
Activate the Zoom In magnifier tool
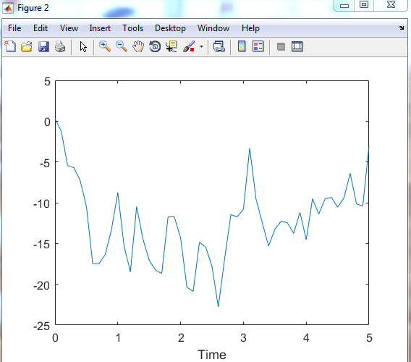[105, 46]
